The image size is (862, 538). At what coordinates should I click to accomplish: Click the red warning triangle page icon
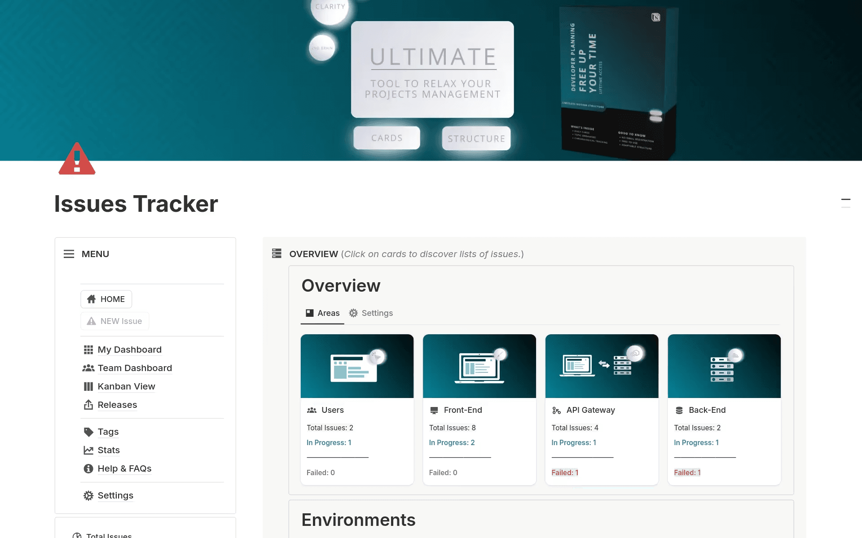[77, 159]
